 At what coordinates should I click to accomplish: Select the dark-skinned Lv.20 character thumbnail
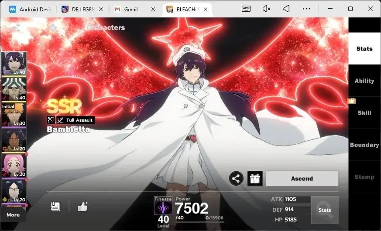(x=14, y=140)
